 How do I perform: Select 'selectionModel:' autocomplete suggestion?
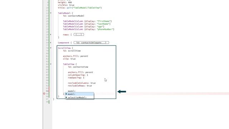[x=79, y=97]
